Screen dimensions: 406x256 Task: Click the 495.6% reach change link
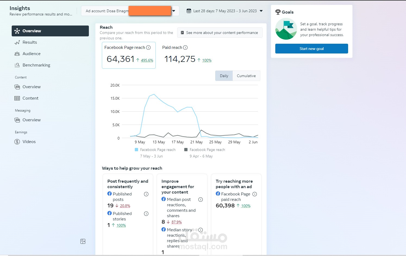147,60
